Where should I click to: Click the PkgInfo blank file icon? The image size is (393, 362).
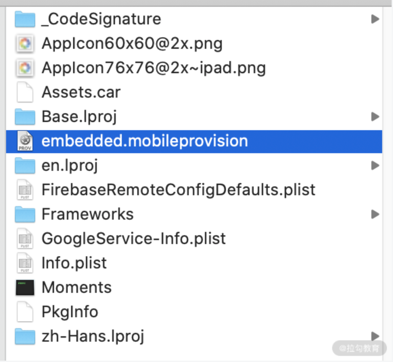(x=25, y=312)
